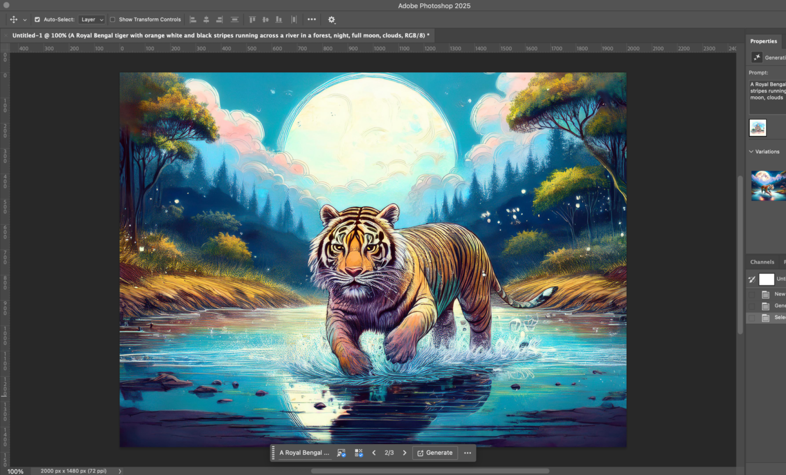Open the status bar info arrow
The height and width of the screenshot is (475, 786).
(120, 471)
